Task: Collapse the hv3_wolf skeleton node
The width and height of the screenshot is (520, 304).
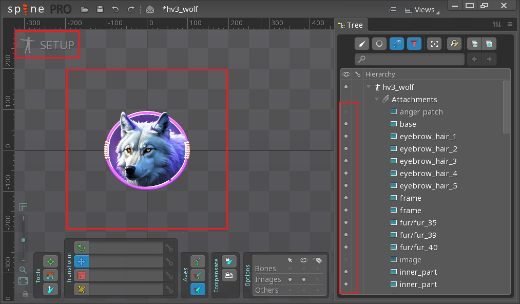Action: (x=369, y=87)
